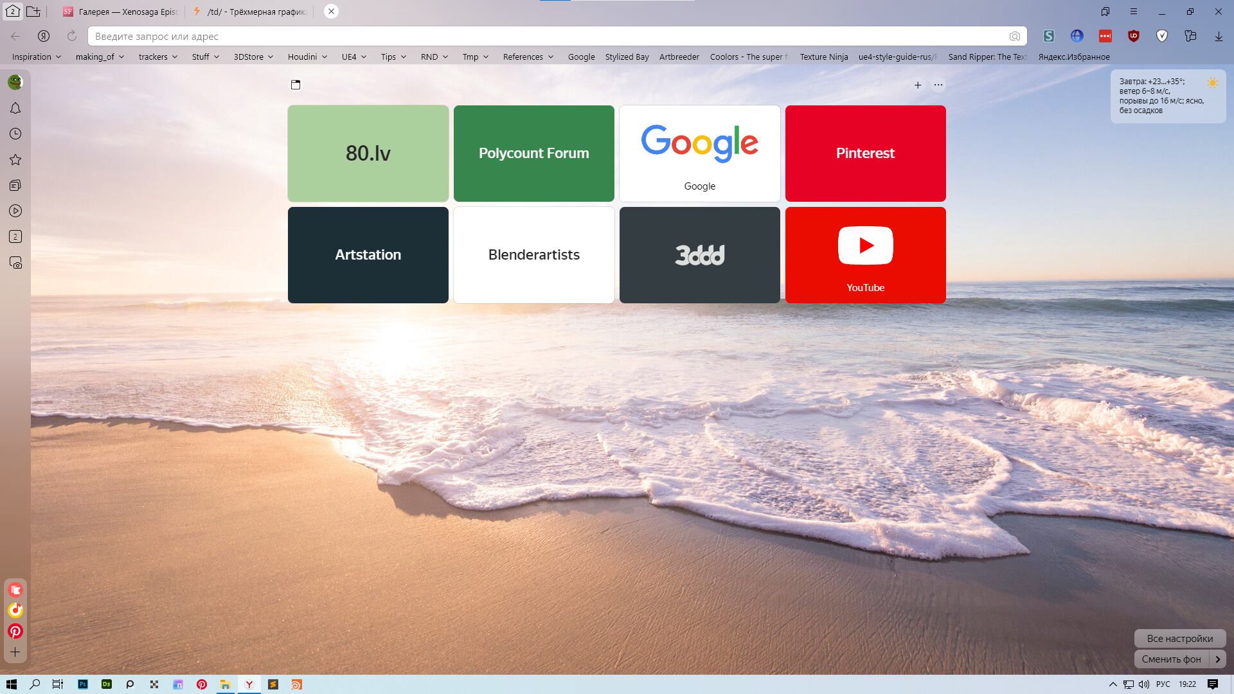Open Photoshop from Windows taskbar
Viewport: 1234px width, 694px height.
pos(83,684)
